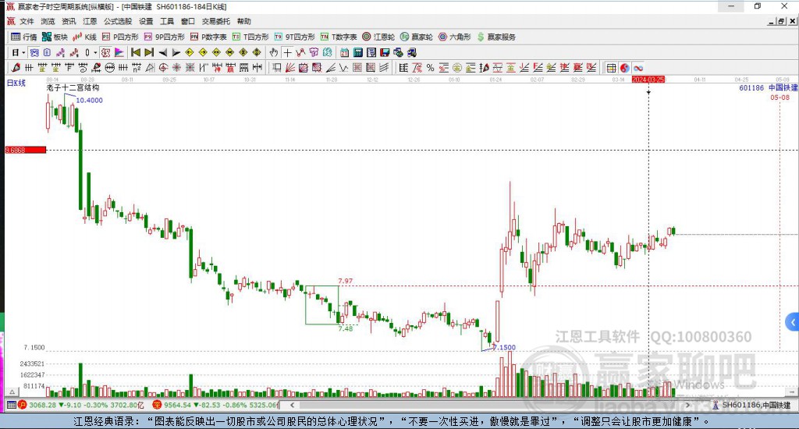Click the 赢家服务 service button
The height and width of the screenshot is (429, 799).
(496, 37)
